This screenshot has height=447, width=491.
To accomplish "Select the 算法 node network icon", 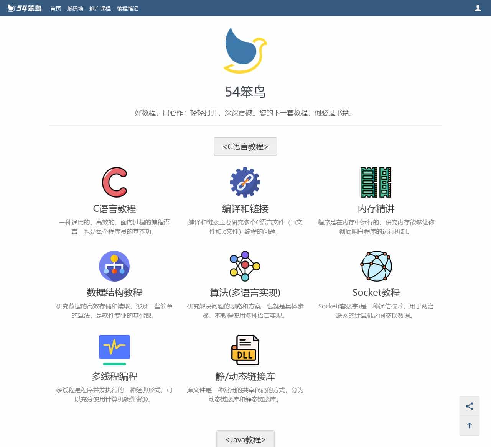I will tap(245, 266).
